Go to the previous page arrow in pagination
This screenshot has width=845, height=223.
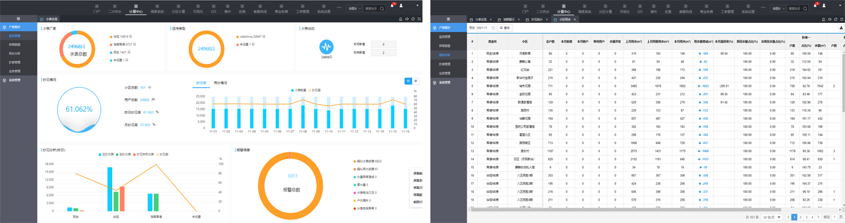(788, 217)
